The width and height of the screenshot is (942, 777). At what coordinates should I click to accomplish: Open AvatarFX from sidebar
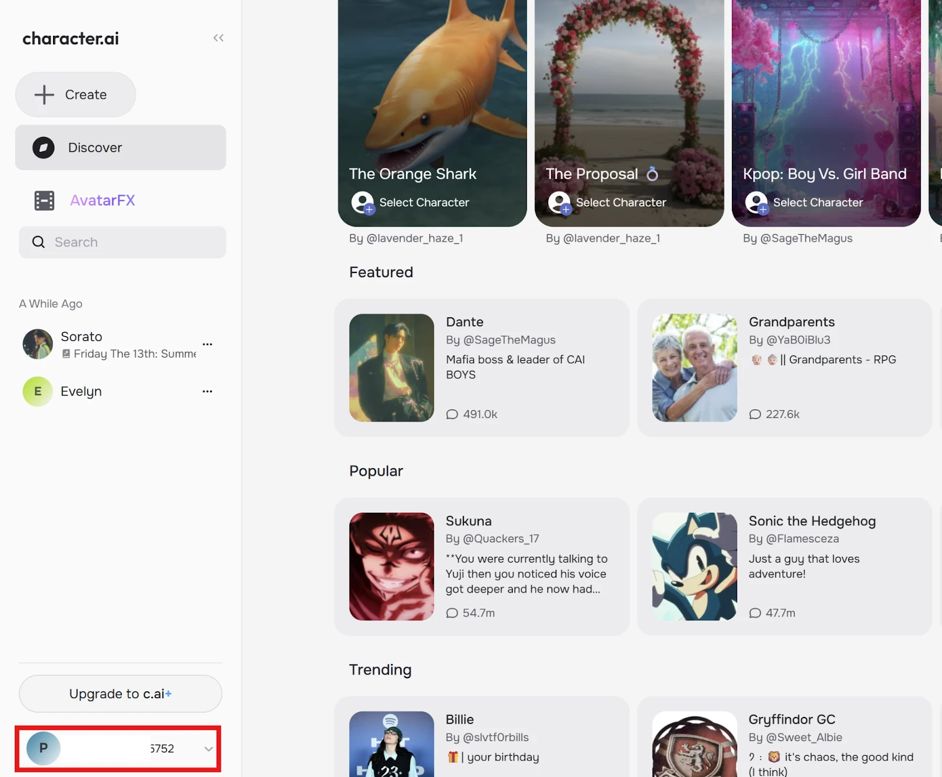(102, 201)
